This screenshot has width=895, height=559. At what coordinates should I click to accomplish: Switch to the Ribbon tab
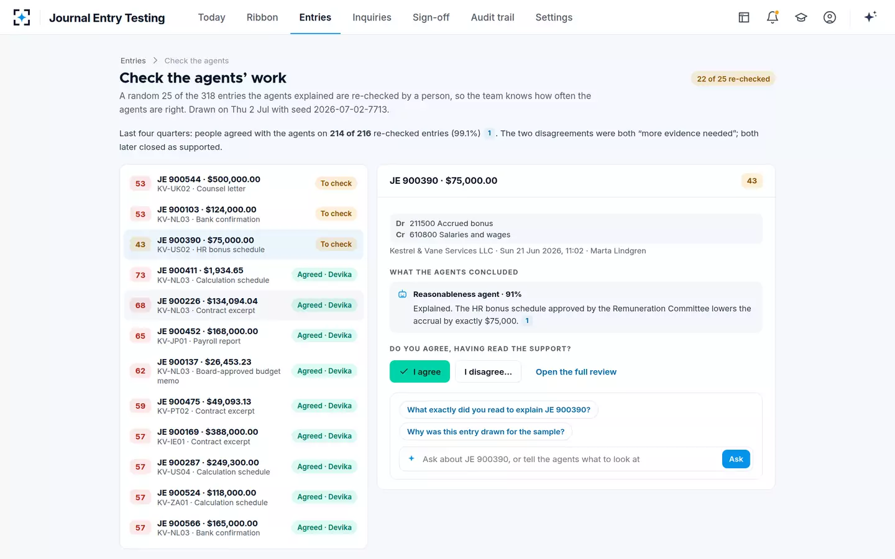coord(262,17)
